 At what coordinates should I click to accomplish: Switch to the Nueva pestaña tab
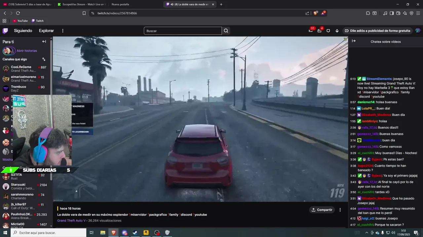coord(120,4)
